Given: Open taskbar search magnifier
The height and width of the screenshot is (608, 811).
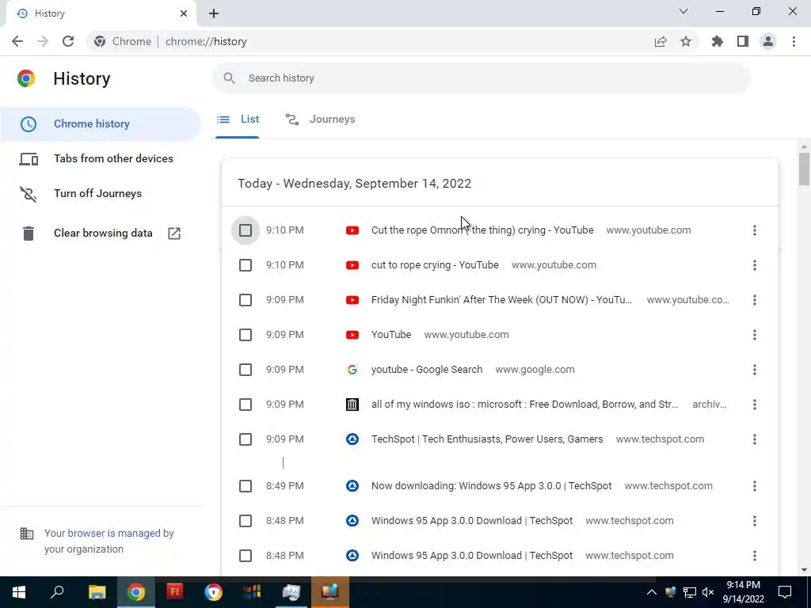Looking at the screenshot, I should click(x=57, y=592).
